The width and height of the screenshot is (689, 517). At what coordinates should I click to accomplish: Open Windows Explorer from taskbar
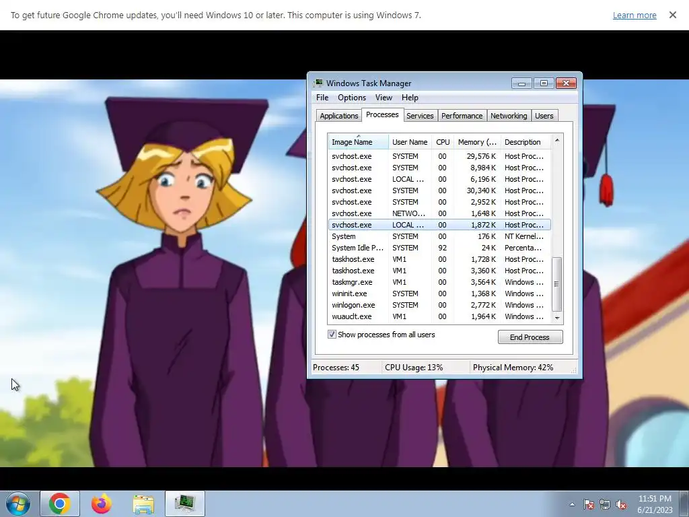click(x=143, y=504)
